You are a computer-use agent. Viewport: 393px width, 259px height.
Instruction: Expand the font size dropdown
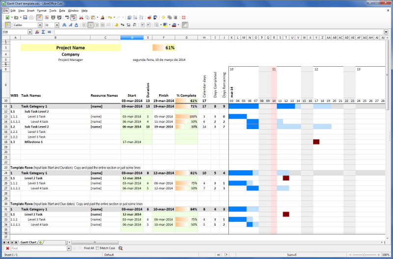pyautogui.click(x=57, y=25)
